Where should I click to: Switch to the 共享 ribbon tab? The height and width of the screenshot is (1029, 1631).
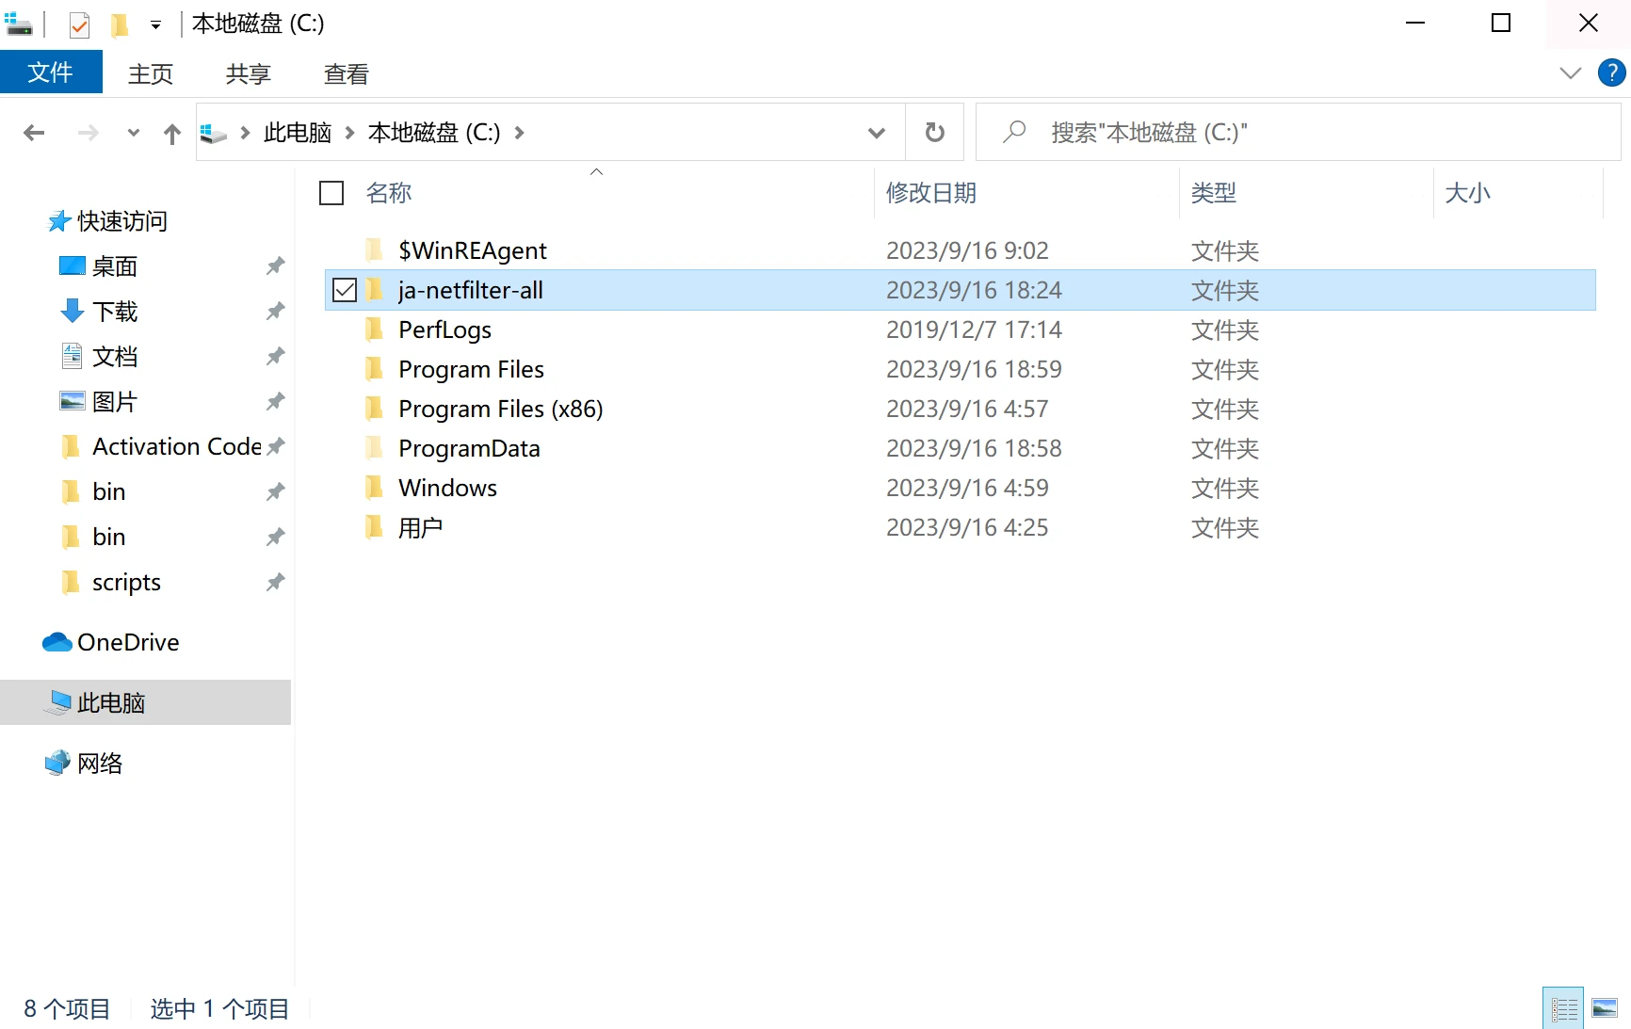tap(249, 74)
